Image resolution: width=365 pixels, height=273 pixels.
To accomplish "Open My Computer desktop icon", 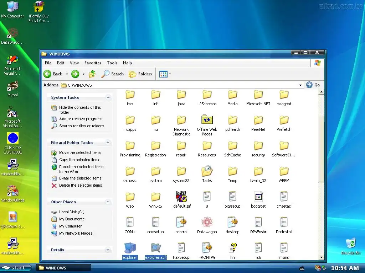I will point(12,10).
